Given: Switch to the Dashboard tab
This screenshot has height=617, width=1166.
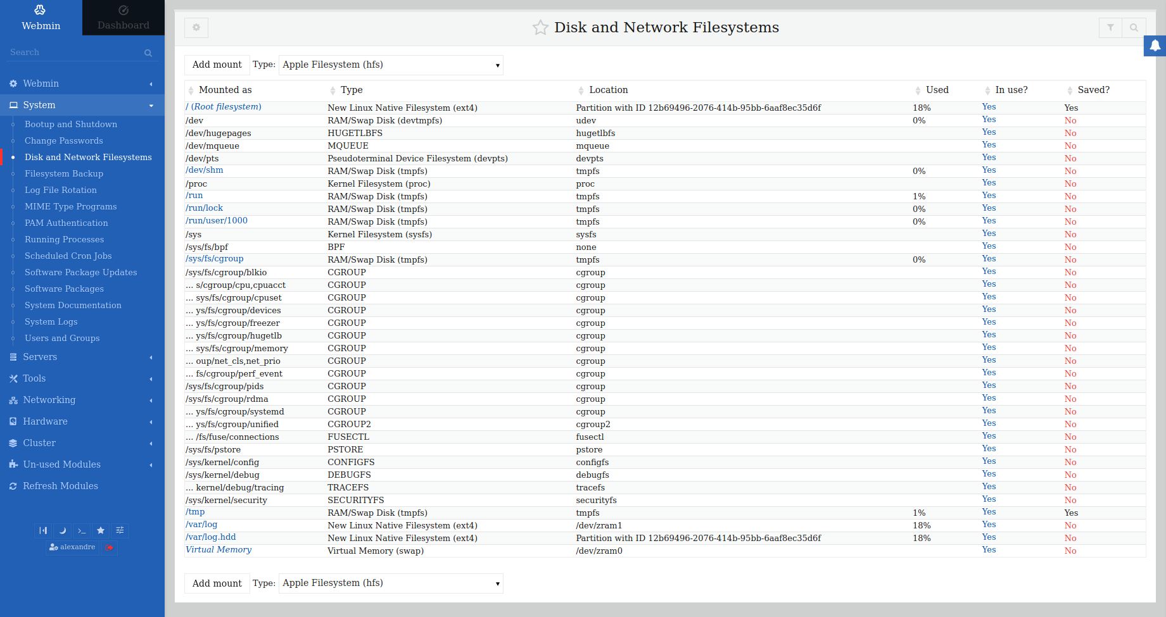Looking at the screenshot, I should click(x=124, y=18).
